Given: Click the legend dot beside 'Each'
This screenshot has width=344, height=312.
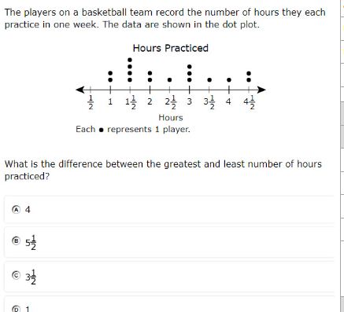Looking at the screenshot, I should tap(102, 130).
